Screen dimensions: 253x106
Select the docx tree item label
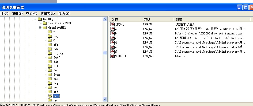tap(57, 75)
